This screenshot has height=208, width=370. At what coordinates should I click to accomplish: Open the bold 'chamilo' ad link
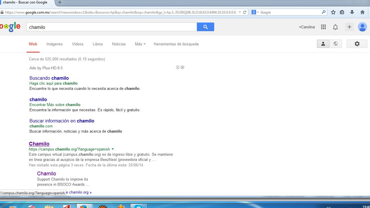click(x=38, y=99)
